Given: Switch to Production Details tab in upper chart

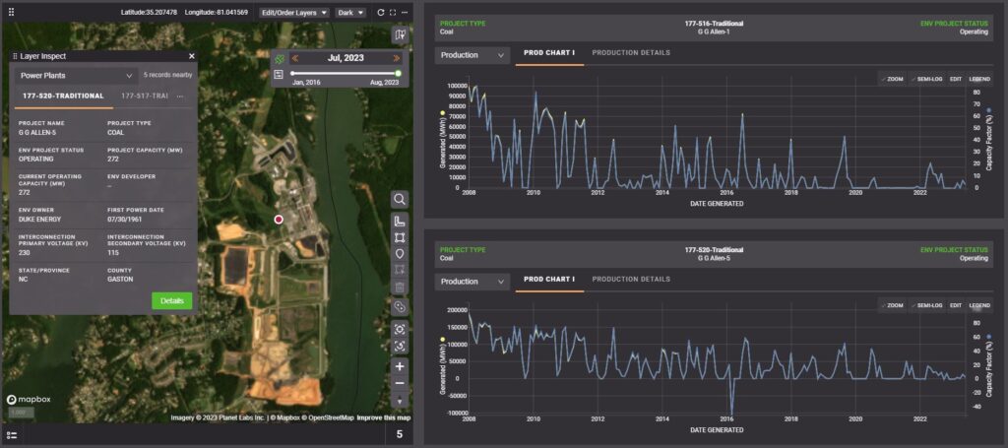Looking at the screenshot, I should click(631, 53).
